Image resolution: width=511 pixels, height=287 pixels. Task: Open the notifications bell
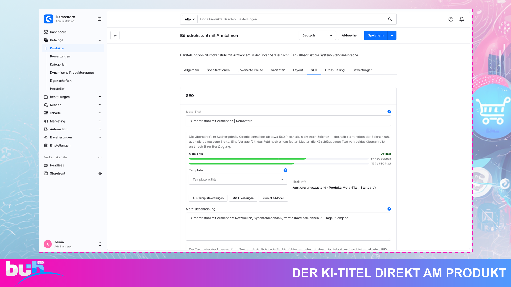tap(462, 19)
